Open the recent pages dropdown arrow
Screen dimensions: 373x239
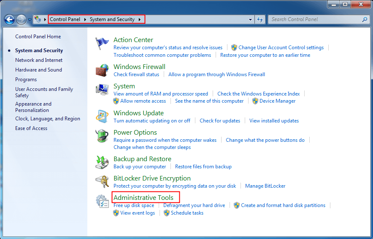pos(30,20)
